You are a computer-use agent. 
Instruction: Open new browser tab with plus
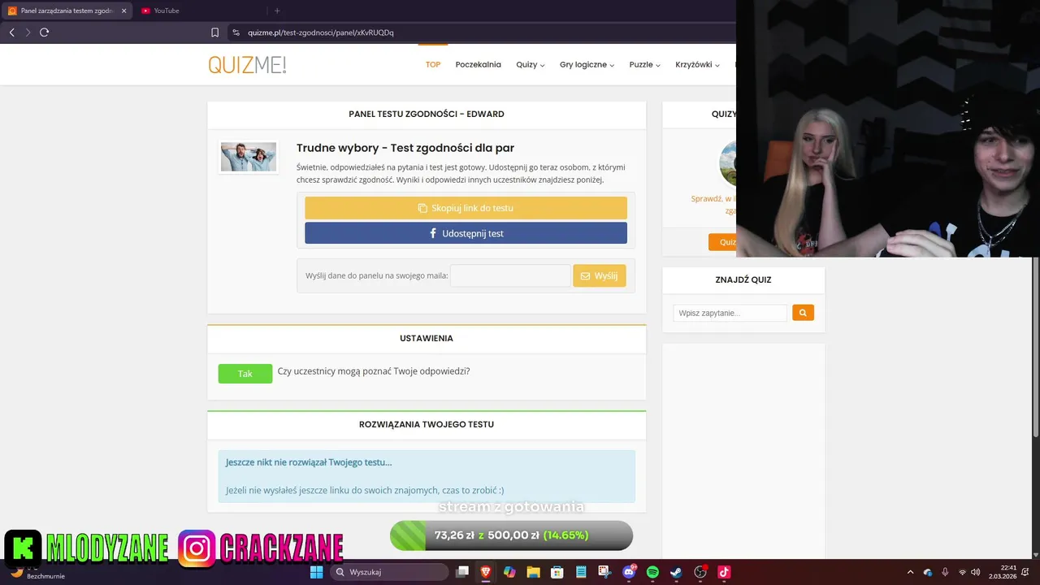click(277, 11)
